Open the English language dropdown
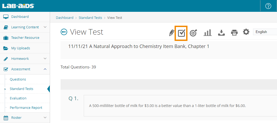 265,32
